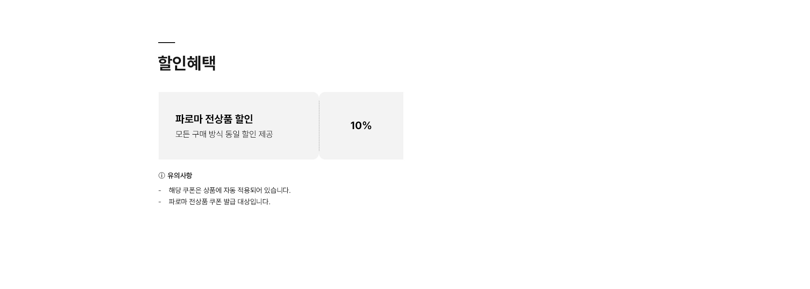
Task: Click the dash bullet before 해당 쿠폰은
Action: tap(160, 190)
